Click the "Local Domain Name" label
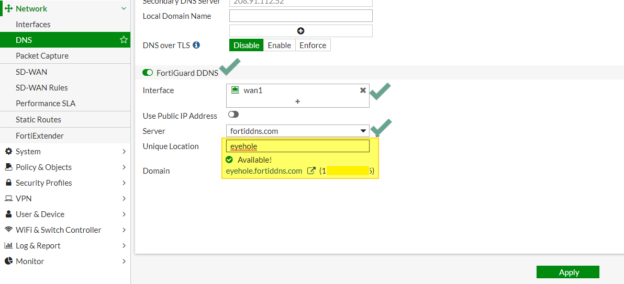This screenshot has width=624, height=284. (177, 16)
